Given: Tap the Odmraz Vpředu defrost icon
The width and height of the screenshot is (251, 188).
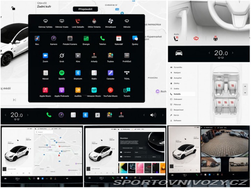Looking at the screenshot, I should coord(45,21).
